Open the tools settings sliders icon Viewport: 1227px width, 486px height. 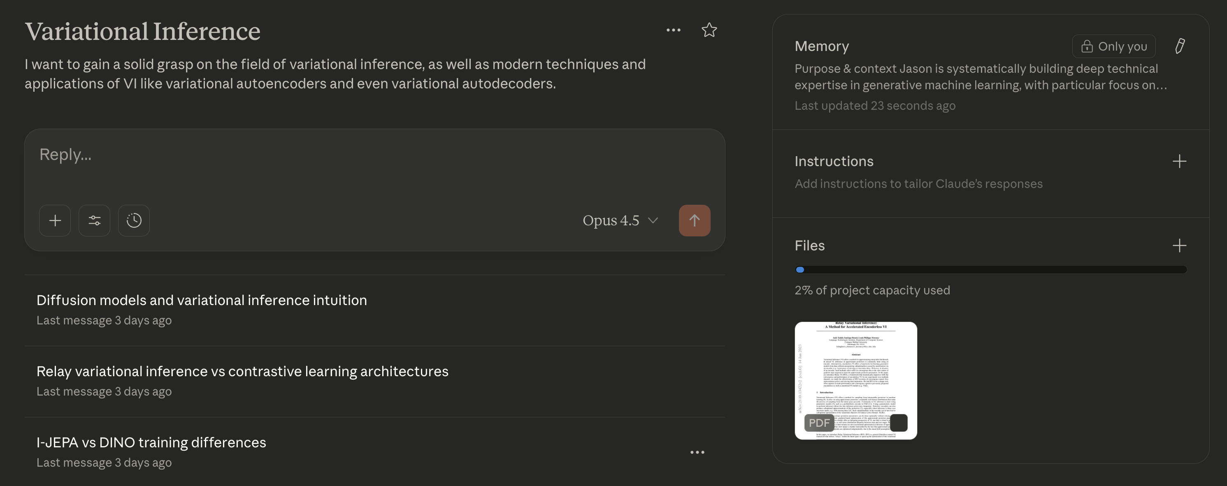click(94, 220)
